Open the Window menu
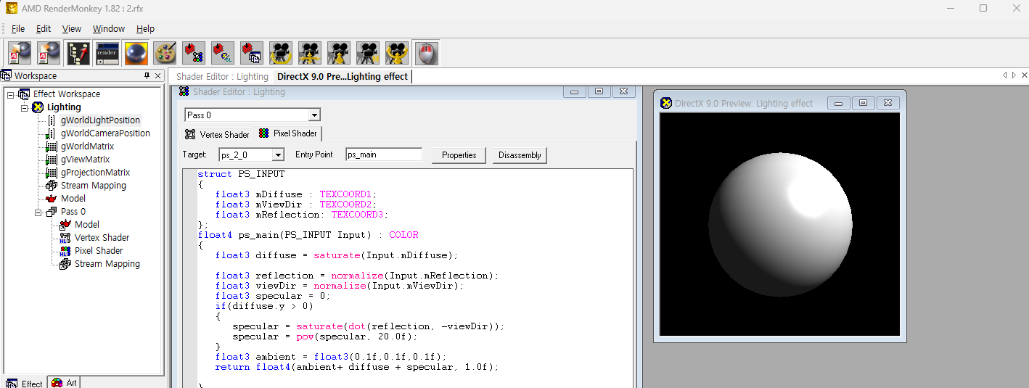The height and width of the screenshot is (388, 1029). tap(109, 28)
